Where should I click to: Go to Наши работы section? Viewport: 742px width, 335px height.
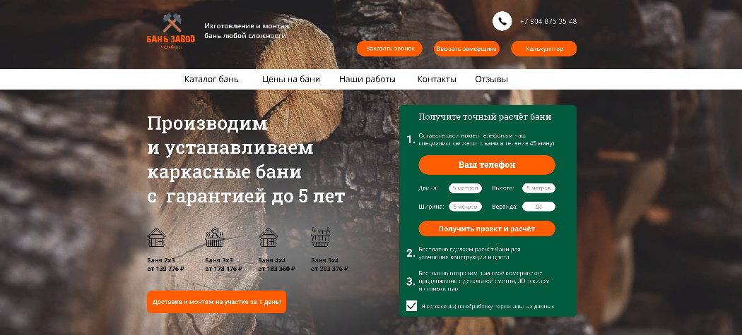[x=367, y=80]
